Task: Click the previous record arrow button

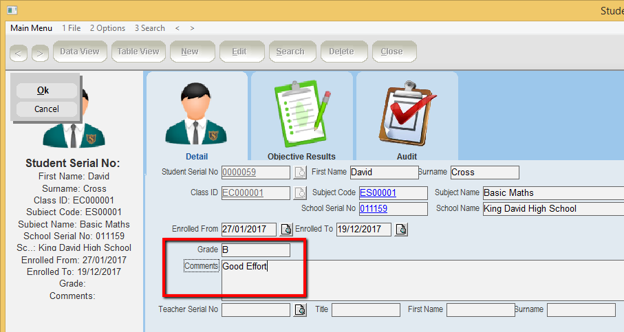Action: [19, 52]
